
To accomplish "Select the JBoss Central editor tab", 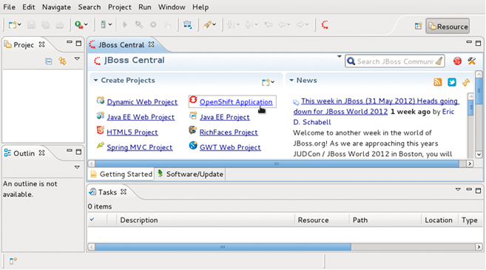I will point(121,45).
